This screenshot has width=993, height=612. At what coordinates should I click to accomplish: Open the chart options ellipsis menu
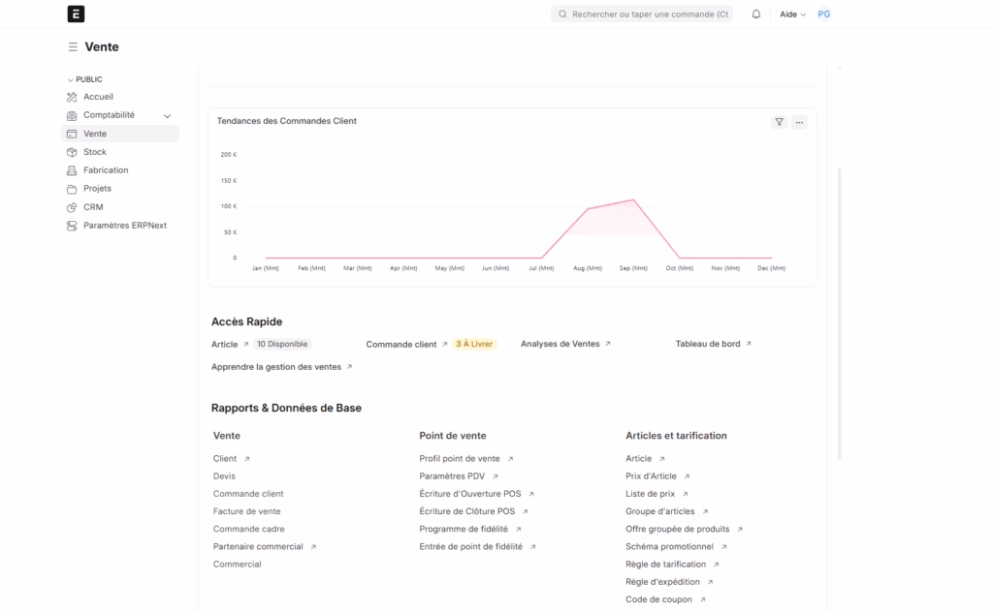(x=799, y=122)
